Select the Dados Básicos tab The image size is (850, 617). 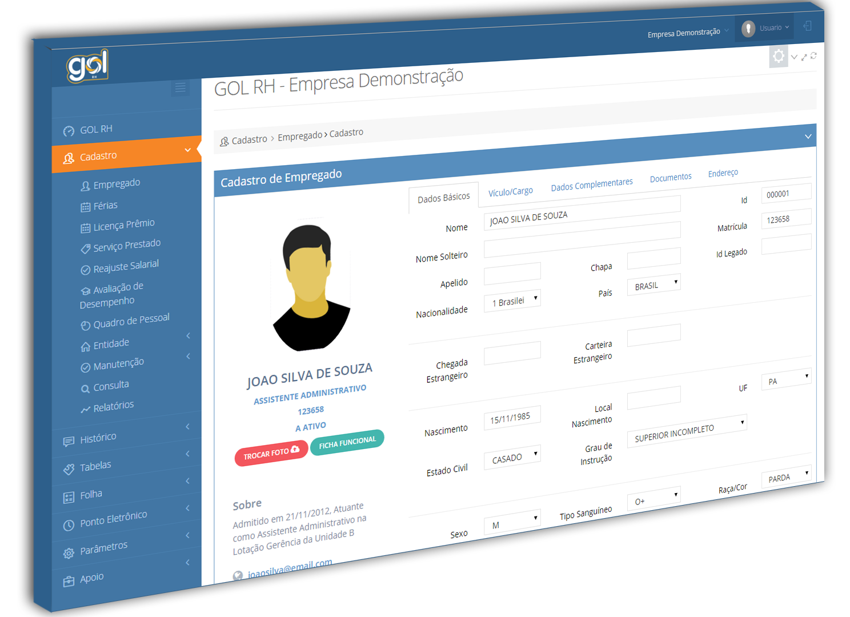tap(443, 198)
